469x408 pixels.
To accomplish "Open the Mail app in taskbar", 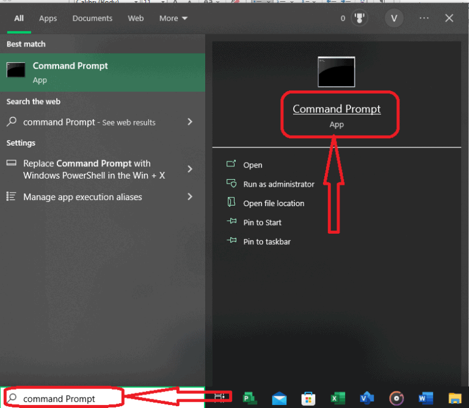I will tap(279, 398).
